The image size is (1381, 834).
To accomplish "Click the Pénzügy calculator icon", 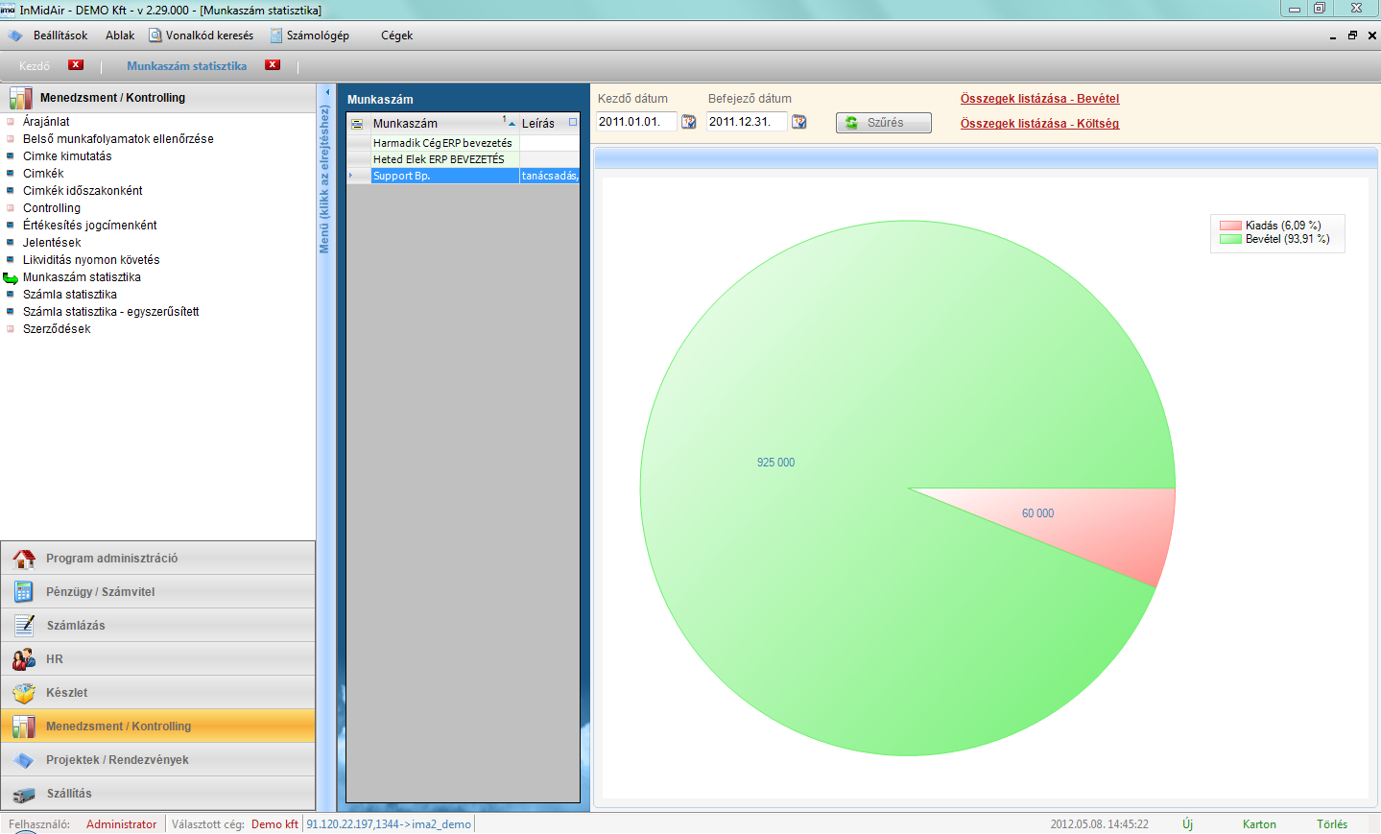I will pyautogui.click(x=24, y=592).
